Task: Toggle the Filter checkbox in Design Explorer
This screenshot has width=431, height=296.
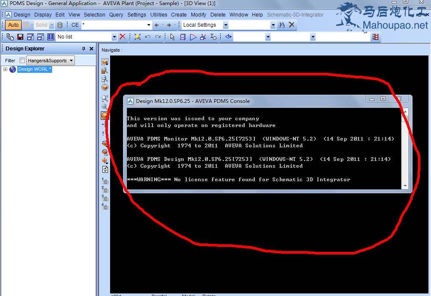Action: point(22,61)
